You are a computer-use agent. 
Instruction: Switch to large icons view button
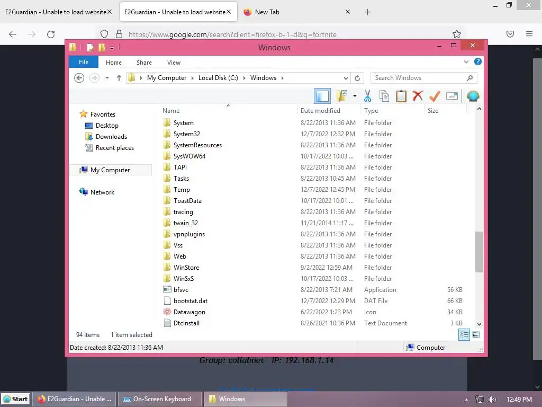point(476,334)
